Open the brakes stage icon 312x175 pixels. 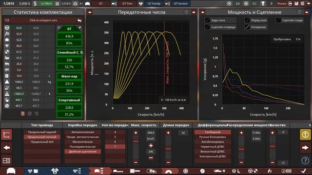tap(202, 171)
